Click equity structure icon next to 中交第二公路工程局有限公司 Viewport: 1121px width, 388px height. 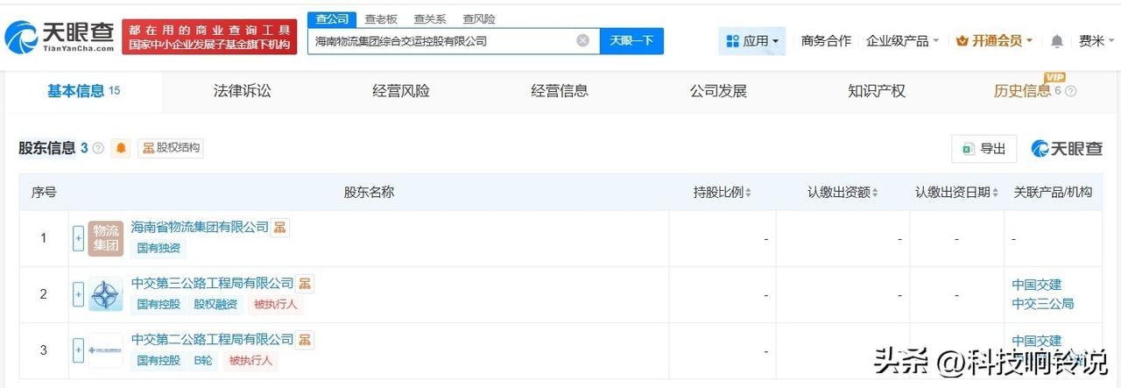[x=305, y=339]
